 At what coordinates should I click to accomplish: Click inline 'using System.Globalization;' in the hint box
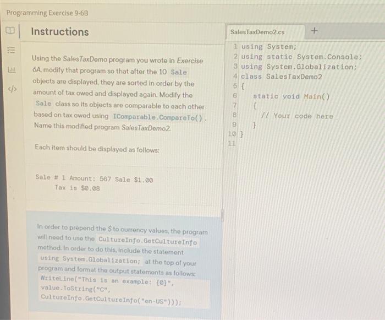(90, 259)
